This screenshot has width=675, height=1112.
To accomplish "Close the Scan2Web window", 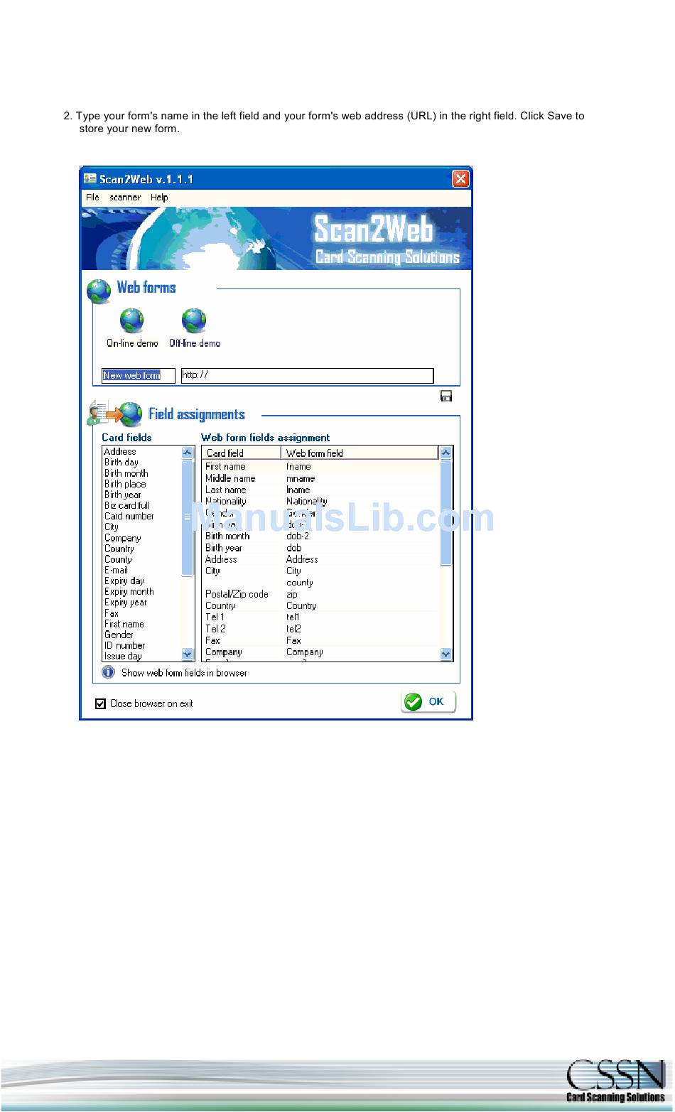I will tap(460, 179).
